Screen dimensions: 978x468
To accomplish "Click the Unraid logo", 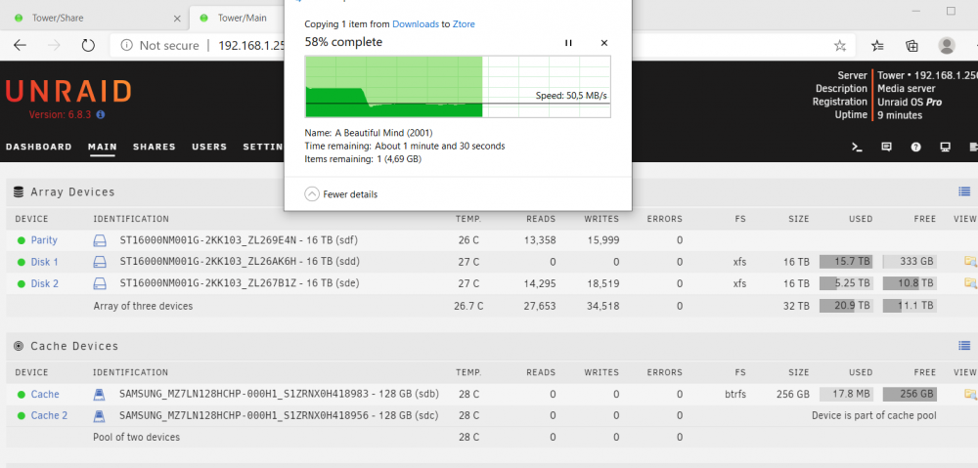I will point(68,92).
